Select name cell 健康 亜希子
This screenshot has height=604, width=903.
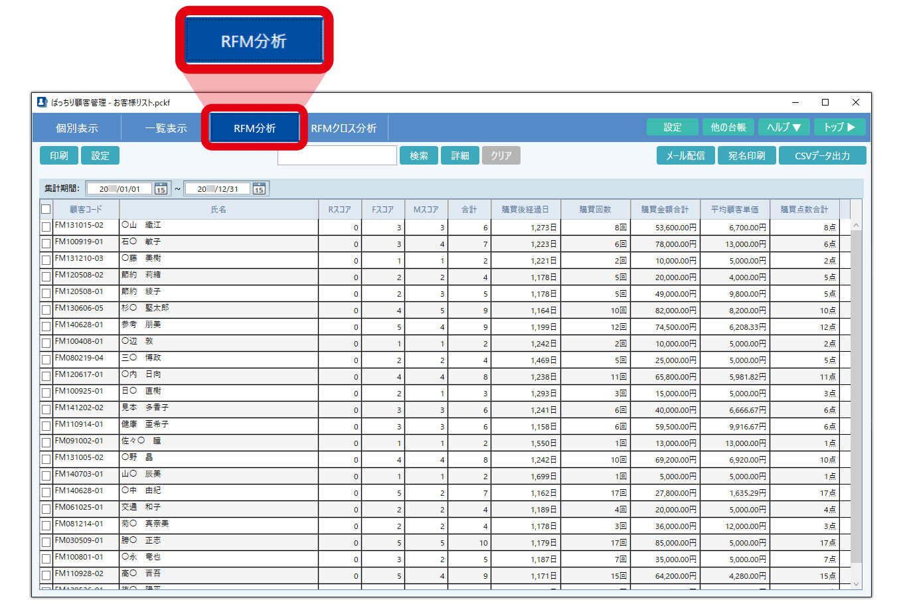(219, 425)
